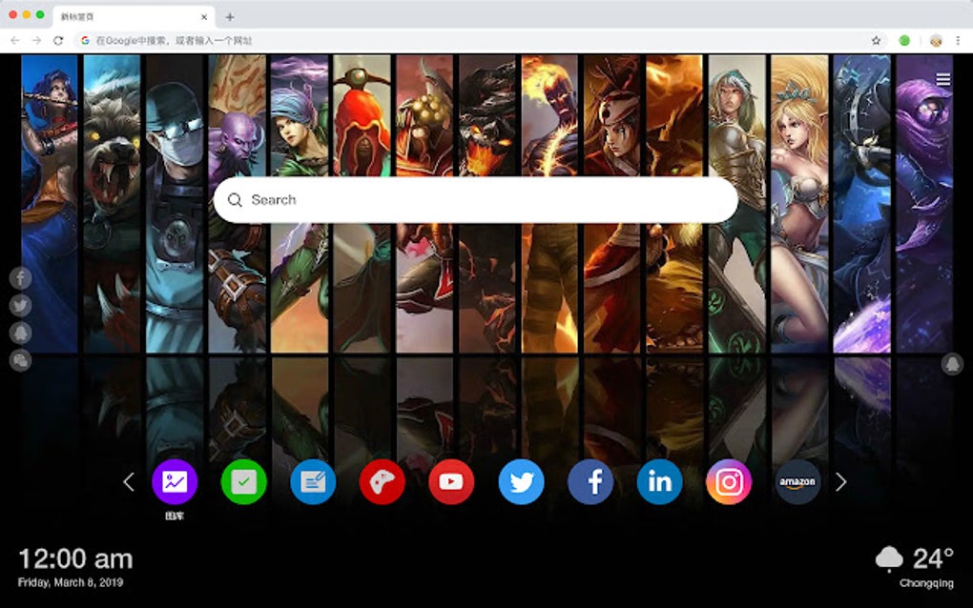
Task: Click the green extension icon in toolbar
Action: [x=904, y=40]
